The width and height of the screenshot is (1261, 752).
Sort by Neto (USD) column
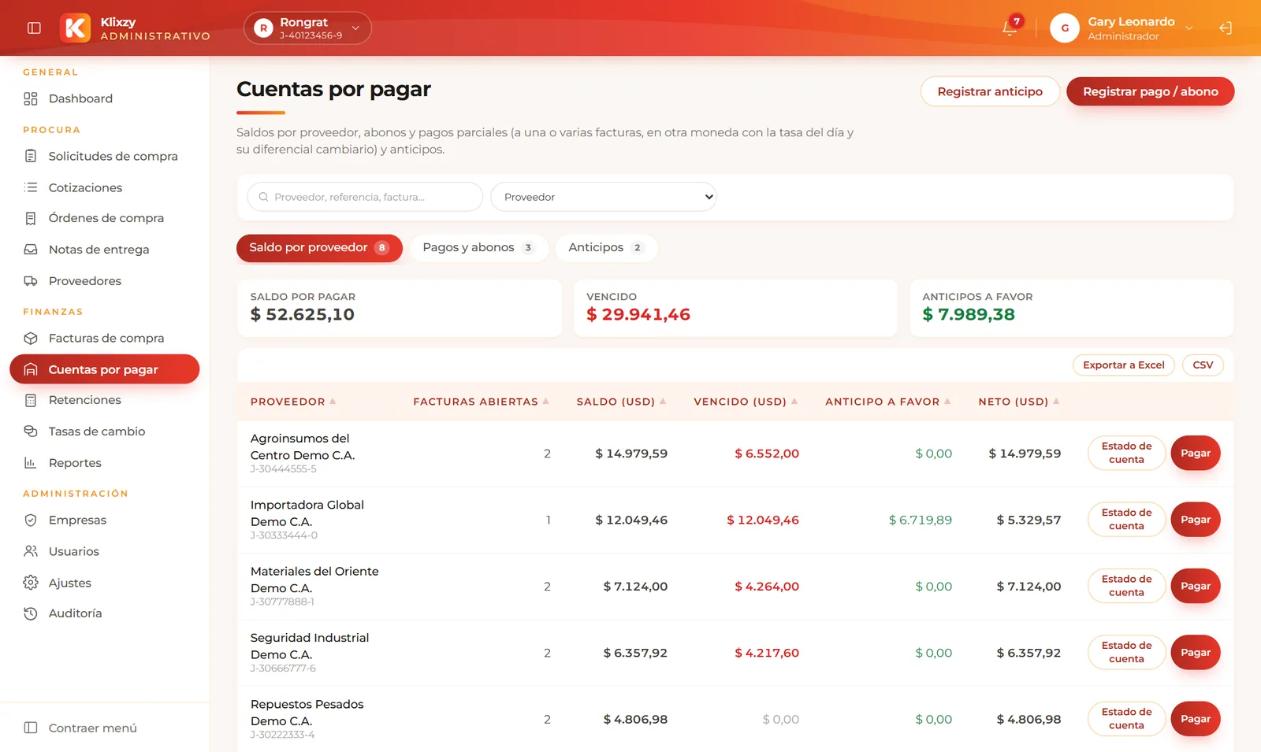click(x=1019, y=402)
